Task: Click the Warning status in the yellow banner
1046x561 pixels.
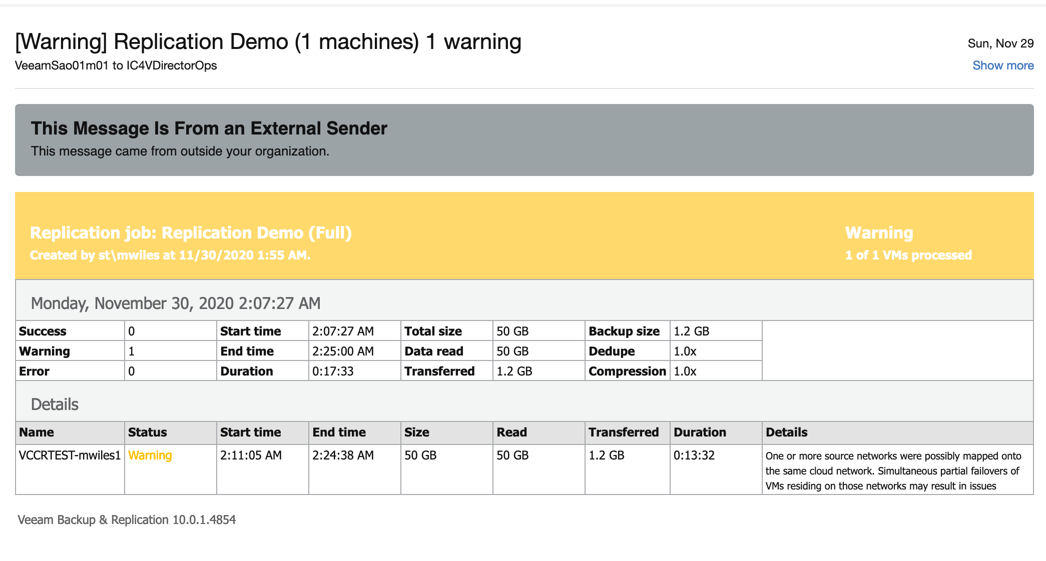Action: click(x=878, y=233)
